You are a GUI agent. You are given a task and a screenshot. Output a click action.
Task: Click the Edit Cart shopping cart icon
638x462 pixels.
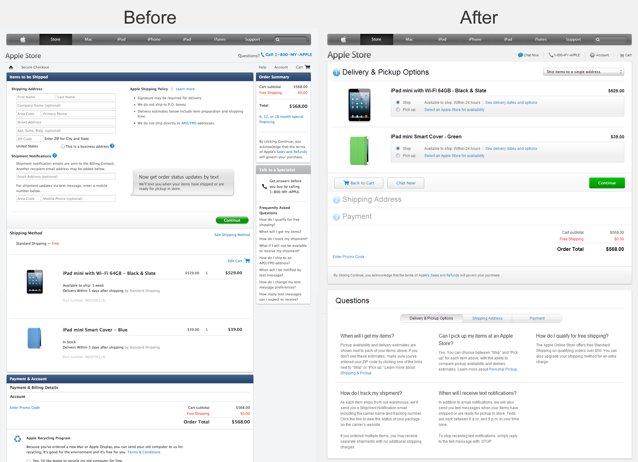(247, 261)
